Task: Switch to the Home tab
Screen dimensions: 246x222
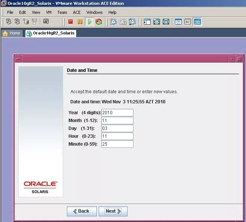Action: tap(12, 33)
